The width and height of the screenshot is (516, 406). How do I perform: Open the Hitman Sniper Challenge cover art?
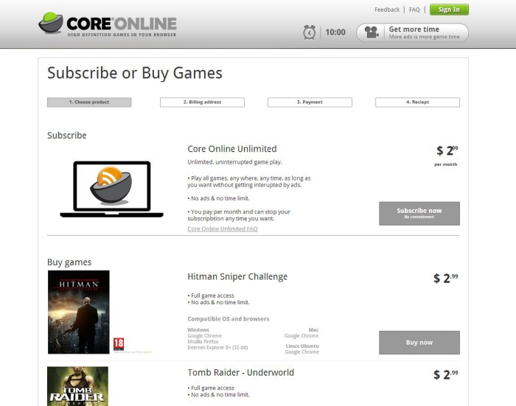(79, 312)
